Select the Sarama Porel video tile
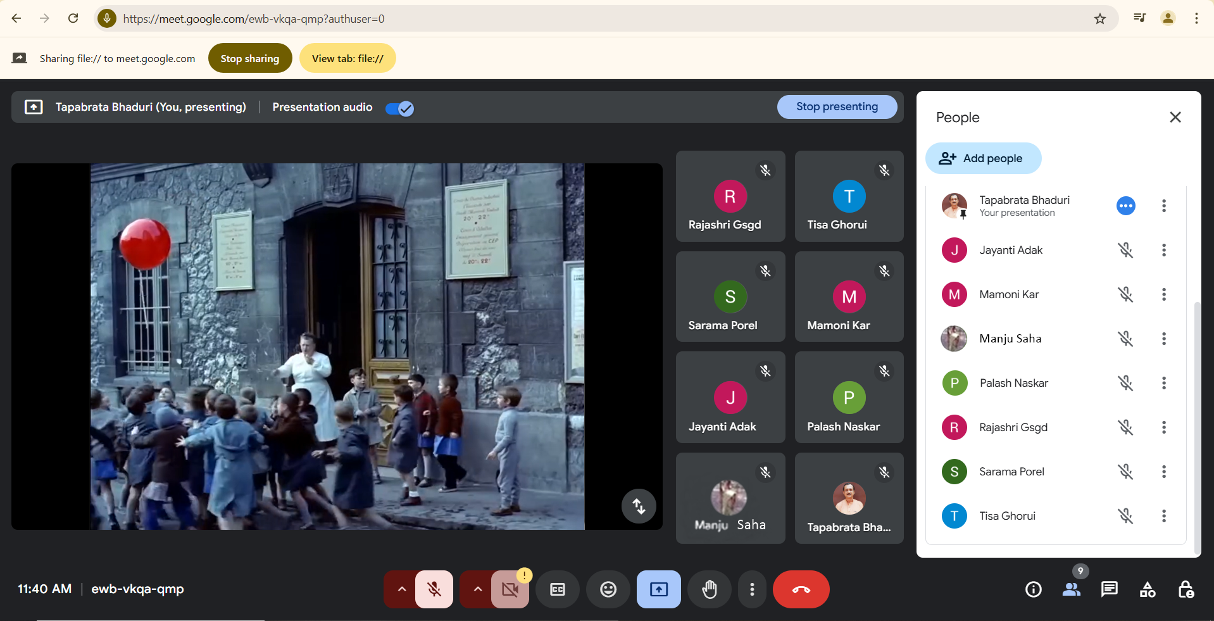This screenshot has width=1214, height=621. point(730,297)
